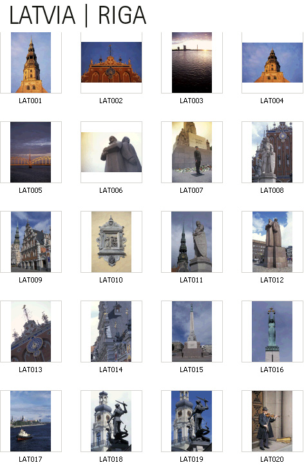Choose the LAT004 dome against blue sky
Screen dimensions: 304x465
coord(272,63)
